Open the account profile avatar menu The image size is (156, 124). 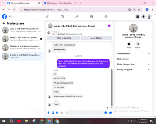tap(149, 16)
